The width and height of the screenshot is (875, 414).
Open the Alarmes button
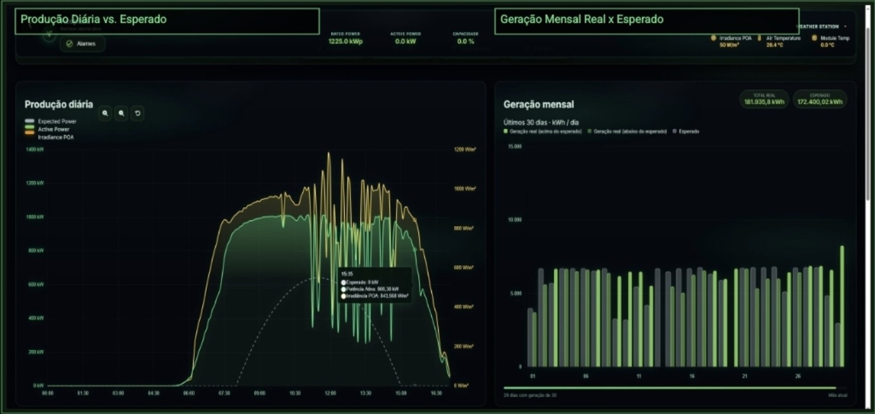(x=83, y=44)
